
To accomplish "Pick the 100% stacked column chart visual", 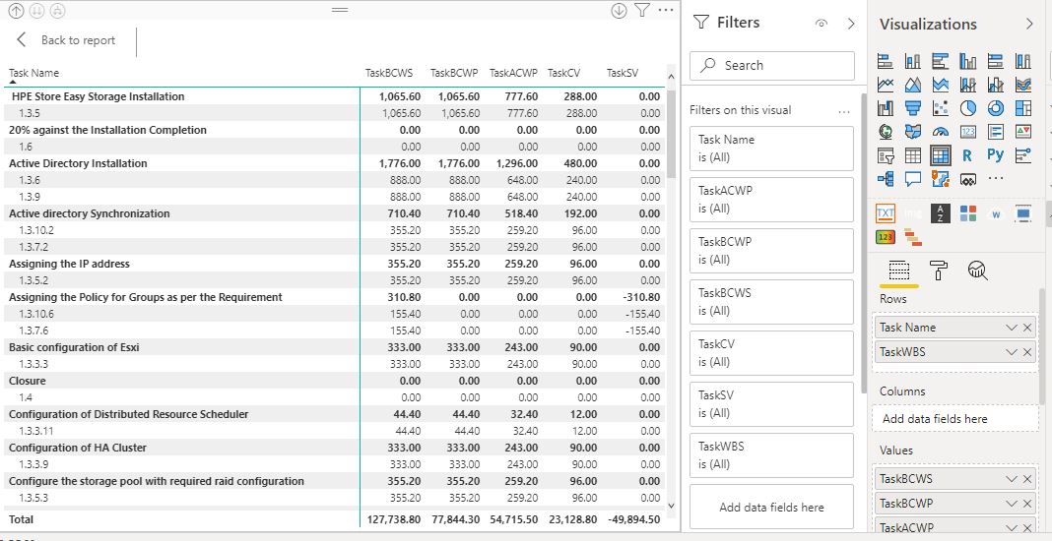I will tap(1023, 61).
